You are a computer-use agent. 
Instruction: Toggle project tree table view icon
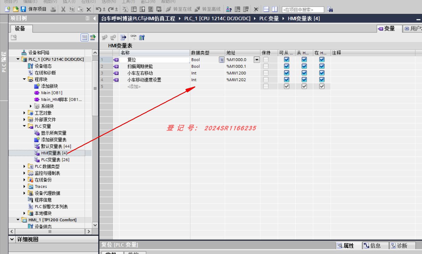pyautogui.click(x=84, y=37)
